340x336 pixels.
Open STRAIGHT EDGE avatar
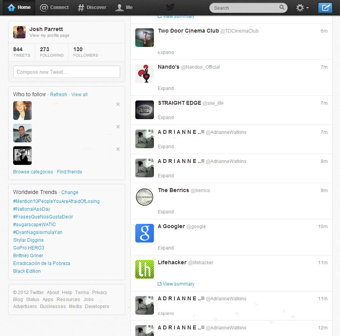[145, 110]
